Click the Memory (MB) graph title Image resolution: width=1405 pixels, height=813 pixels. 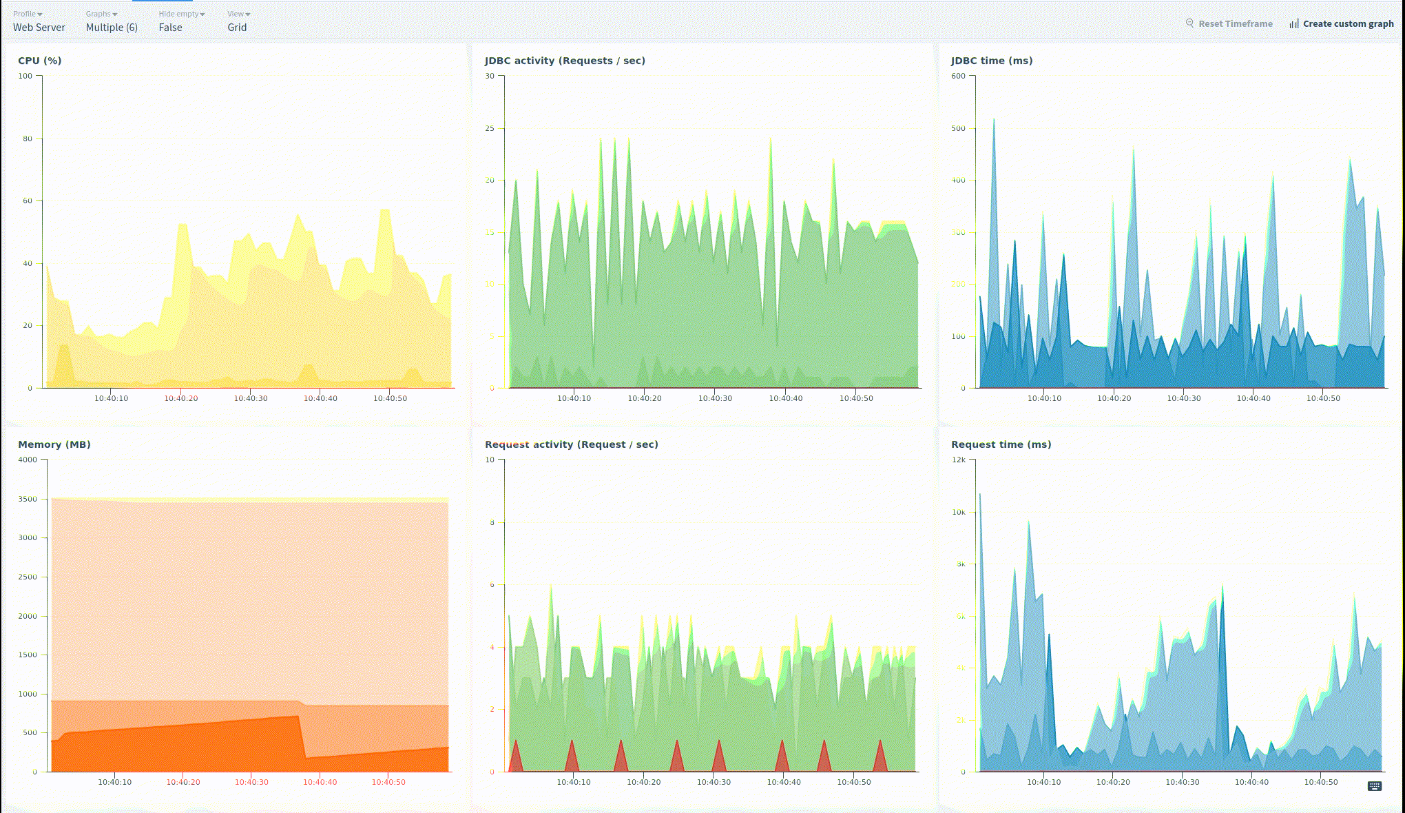point(54,444)
